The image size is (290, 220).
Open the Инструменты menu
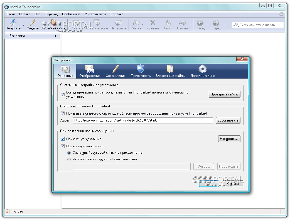[95, 14]
